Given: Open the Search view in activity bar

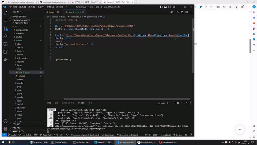Looking at the screenshot, I should 5,20.
